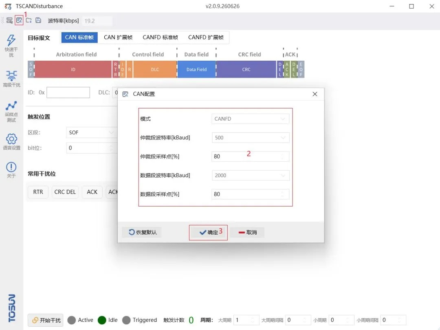Viewport: 440px width, 330px height.
Task: Cancel with the 取消 button
Action: point(247,232)
